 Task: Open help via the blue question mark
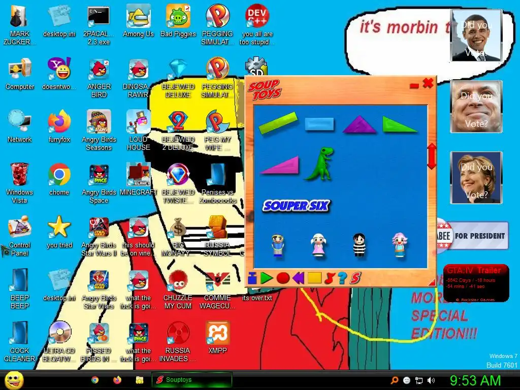pos(342,278)
